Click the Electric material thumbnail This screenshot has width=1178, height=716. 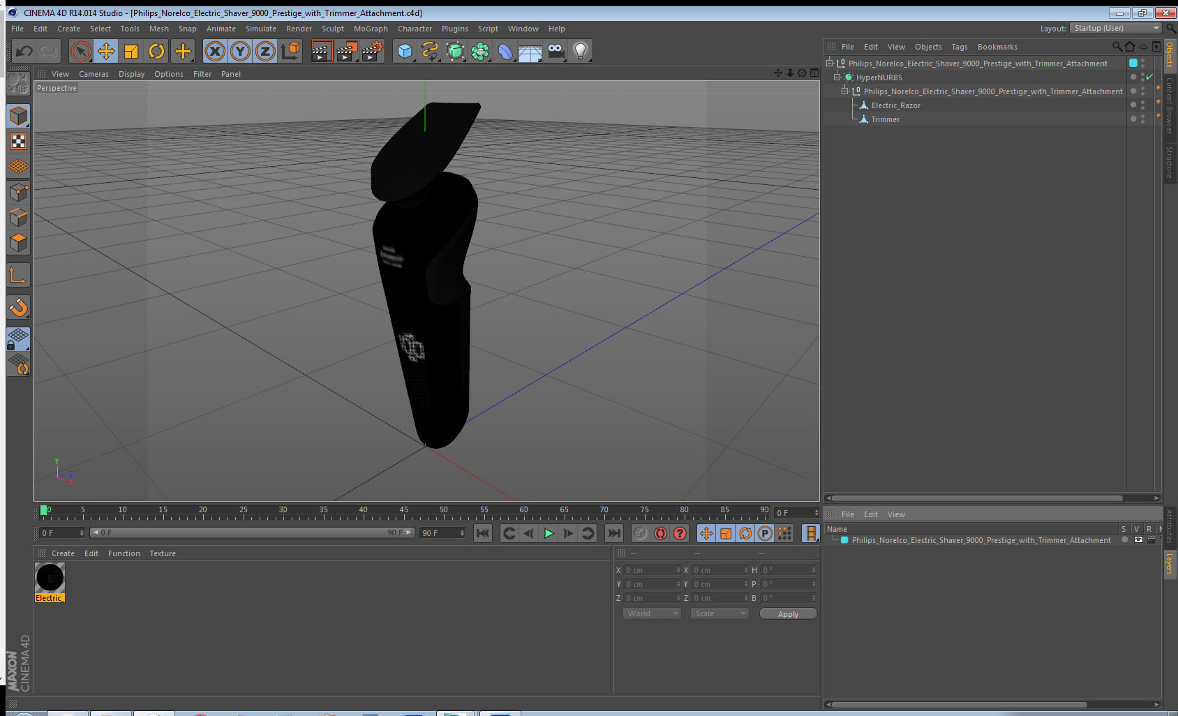click(x=50, y=578)
